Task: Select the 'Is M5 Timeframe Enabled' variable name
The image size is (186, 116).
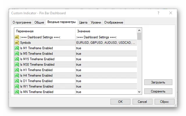Action: point(36,54)
